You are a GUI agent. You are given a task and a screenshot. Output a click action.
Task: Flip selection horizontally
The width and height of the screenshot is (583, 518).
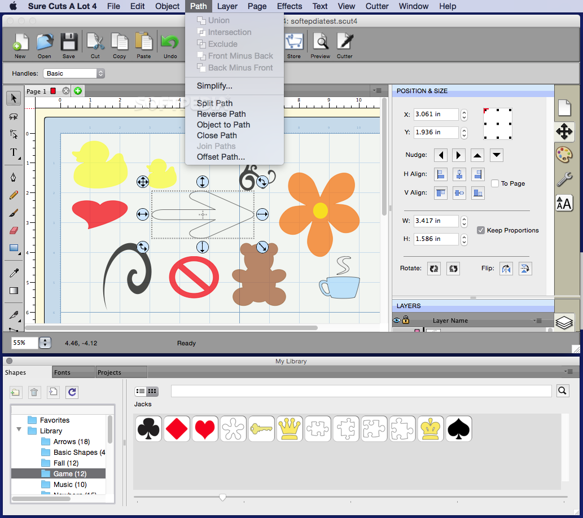pyautogui.click(x=506, y=269)
